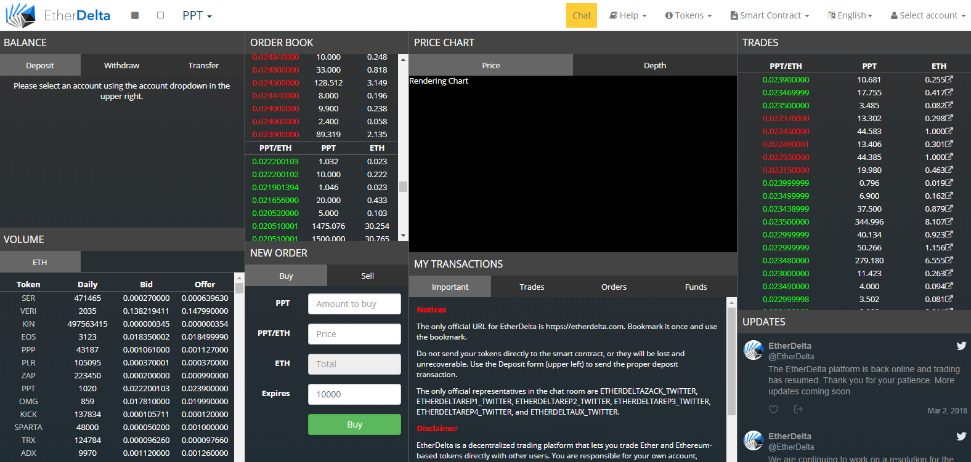Open external link for 0.094 ETH trade
This screenshot has width=971, height=462.
pos(949,286)
